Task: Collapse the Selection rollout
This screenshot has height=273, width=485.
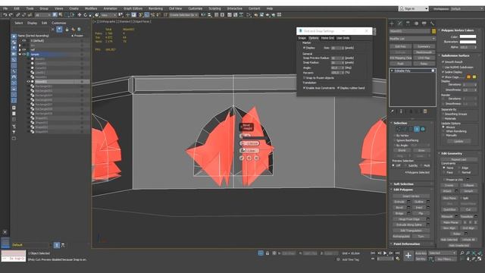Action: [x=412, y=123]
